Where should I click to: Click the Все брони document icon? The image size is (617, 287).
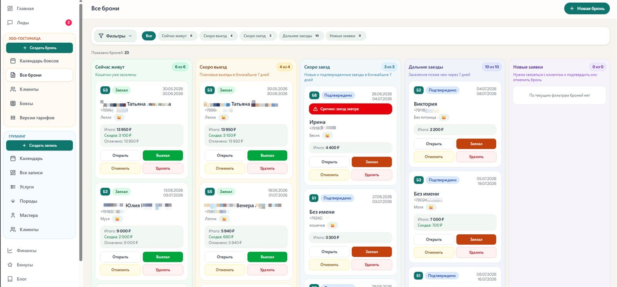(13, 75)
